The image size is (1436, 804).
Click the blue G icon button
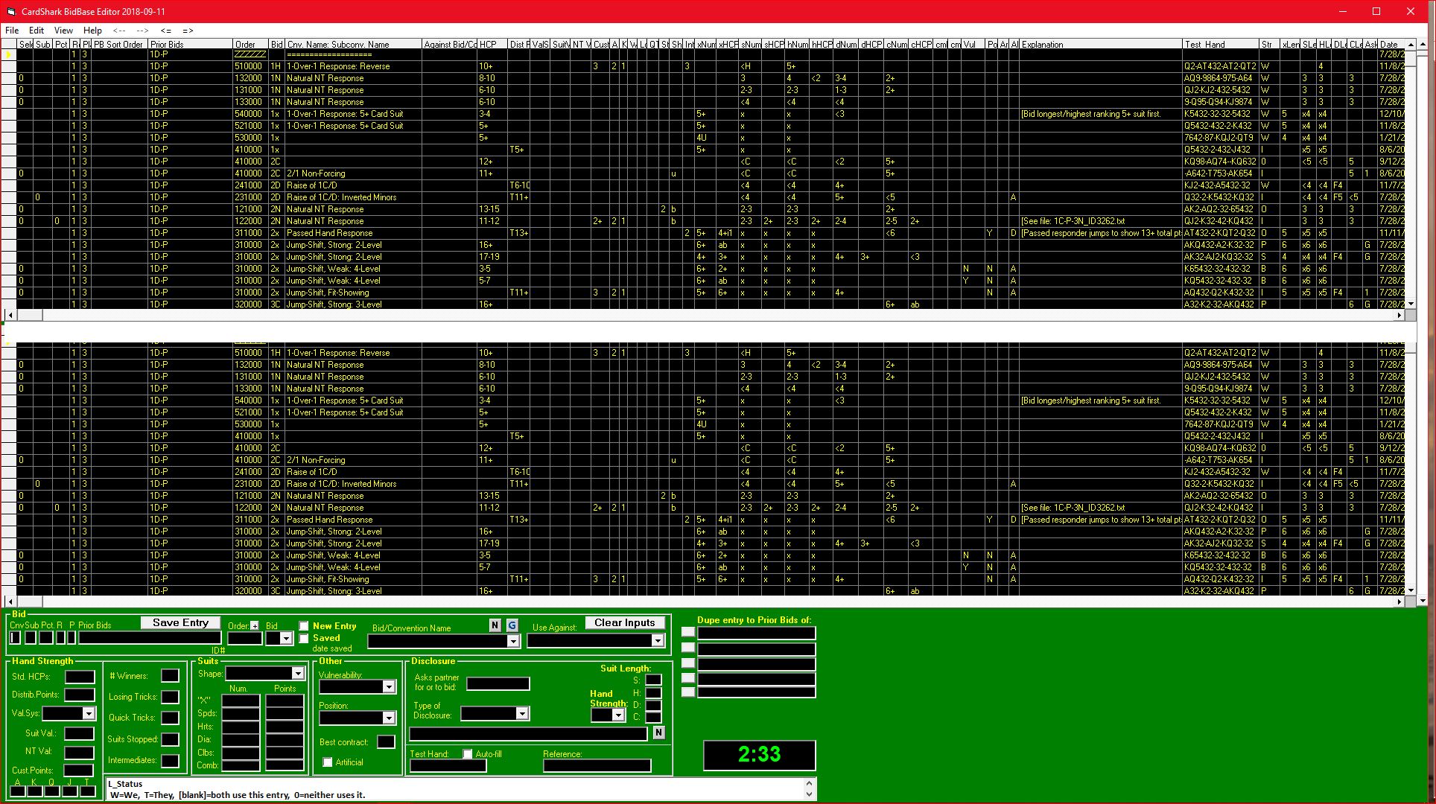[512, 625]
